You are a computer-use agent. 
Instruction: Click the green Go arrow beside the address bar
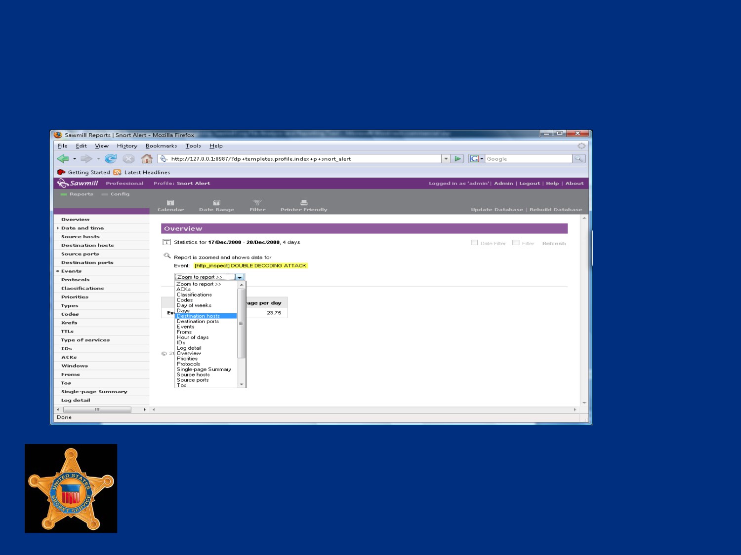[458, 159]
